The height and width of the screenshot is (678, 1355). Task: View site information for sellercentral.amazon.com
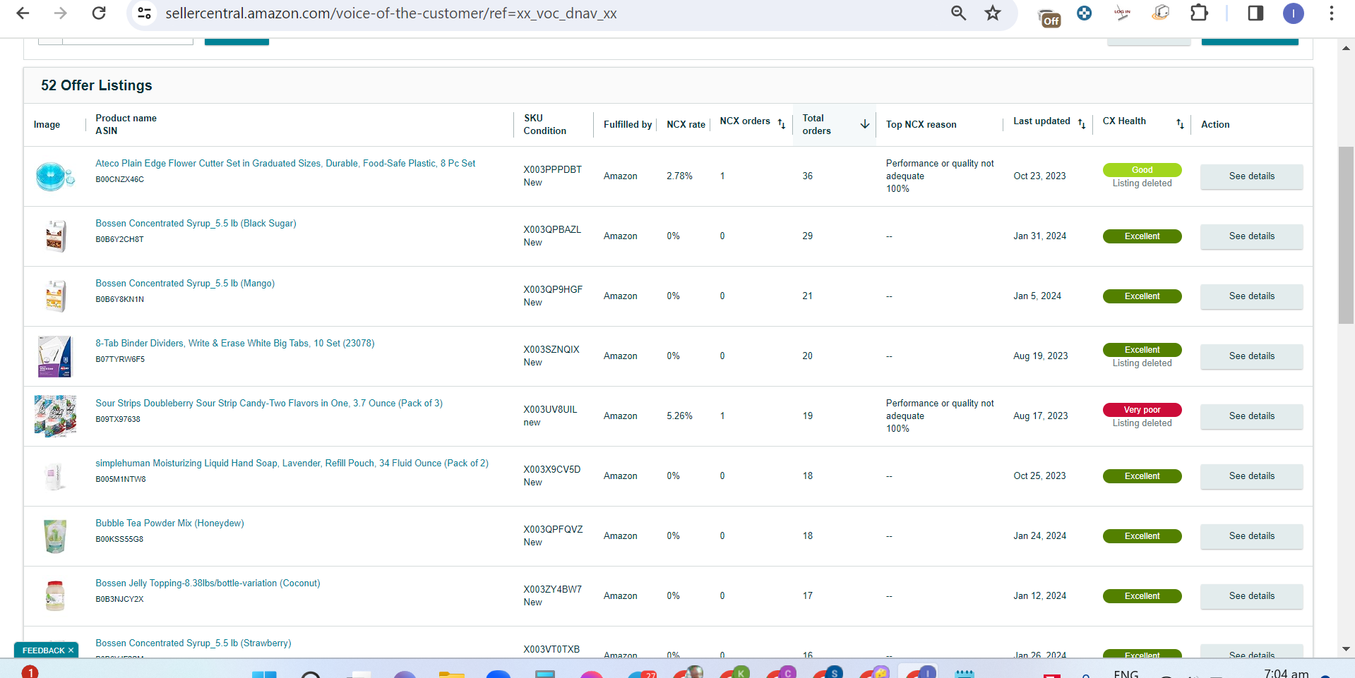pyautogui.click(x=145, y=13)
